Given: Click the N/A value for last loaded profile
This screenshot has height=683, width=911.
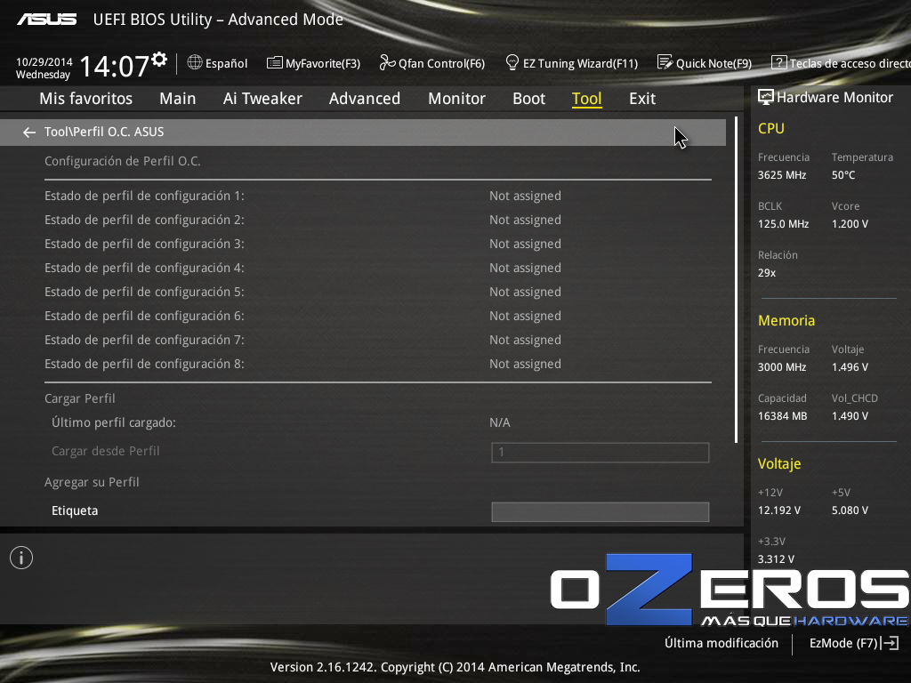Looking at the screenshot, I should point(500,422).
